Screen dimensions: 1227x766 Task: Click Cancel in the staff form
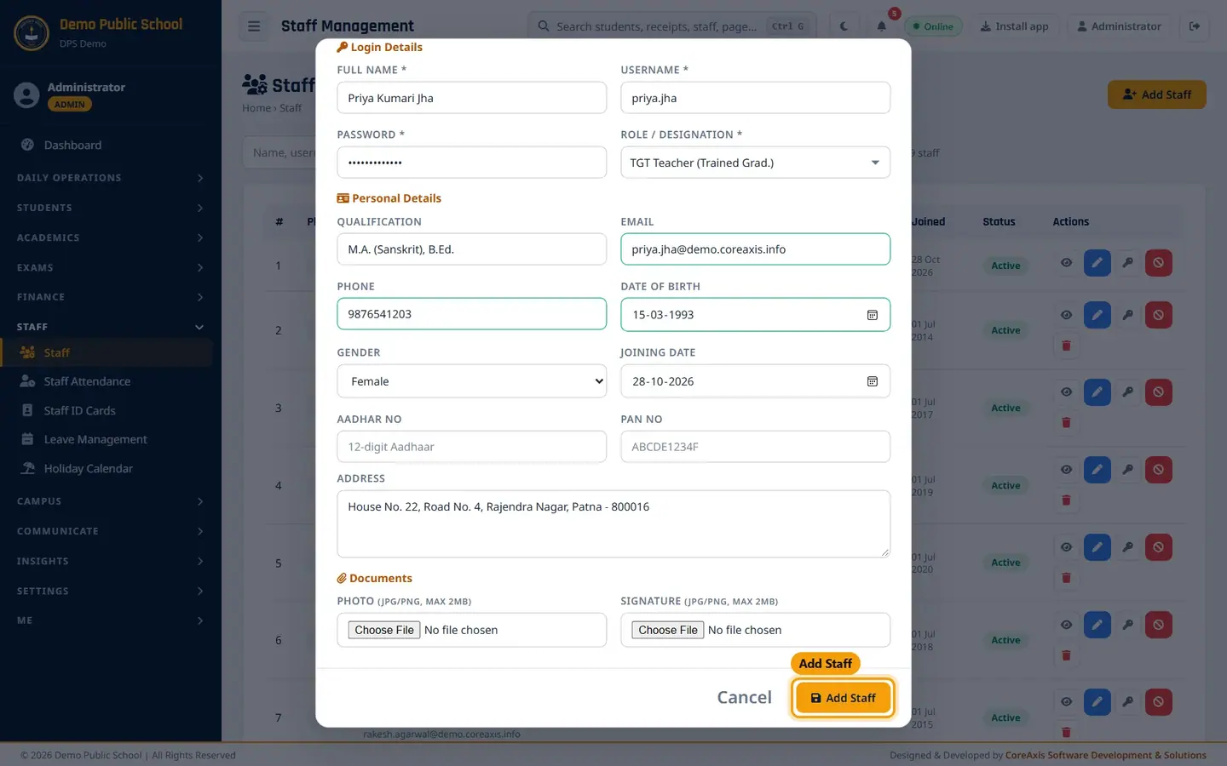click(x=744, y=698)
